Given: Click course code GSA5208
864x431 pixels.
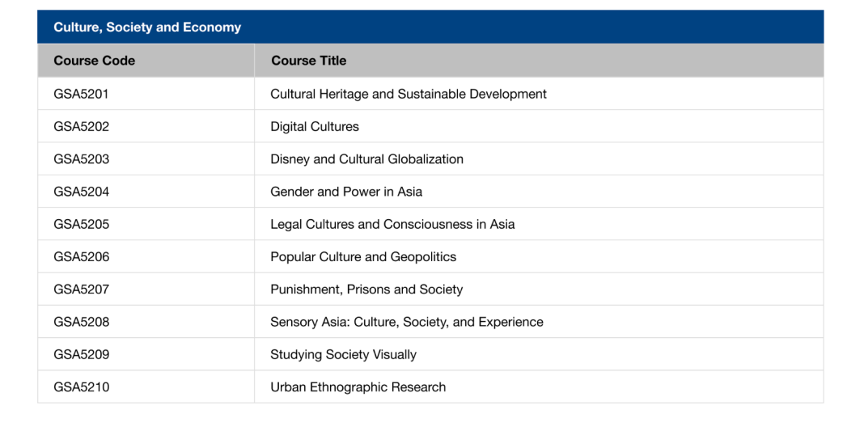Looking at the screenshot, I should (x=81, y=322).
